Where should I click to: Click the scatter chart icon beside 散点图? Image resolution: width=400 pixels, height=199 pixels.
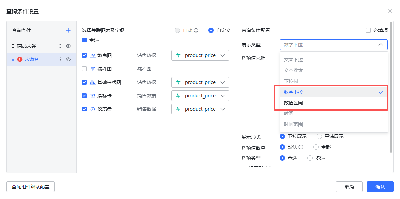coord(93,55)
